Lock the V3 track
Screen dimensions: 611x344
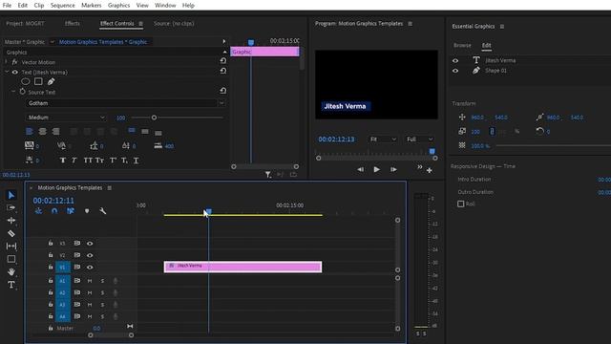pos(51,243)
